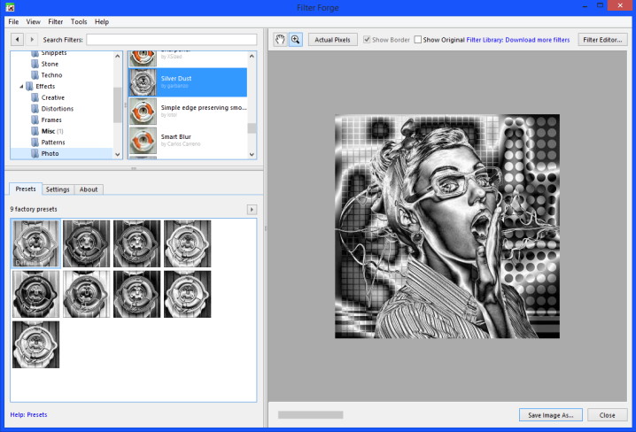
Task: Open Filter Library download link
Action: pyautogui.click(x=518, y=40)
